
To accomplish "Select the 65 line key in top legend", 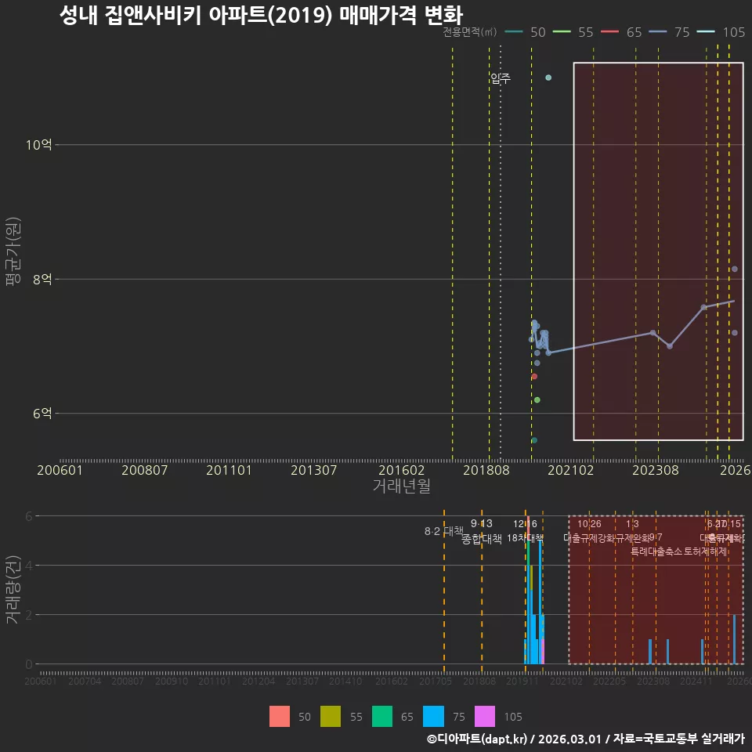I will pos(610,32).
